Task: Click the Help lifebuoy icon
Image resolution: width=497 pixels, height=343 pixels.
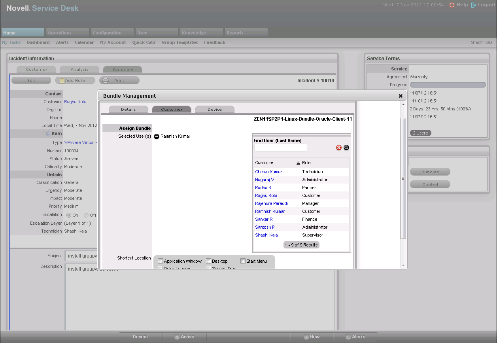Action: click(452, 5)
